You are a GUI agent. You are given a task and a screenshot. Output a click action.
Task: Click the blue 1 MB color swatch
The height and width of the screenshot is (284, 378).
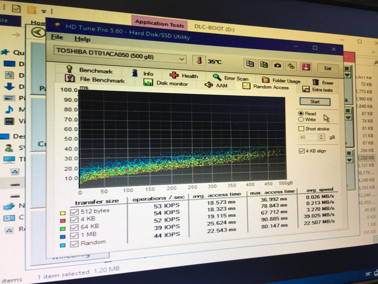point(63,237)
